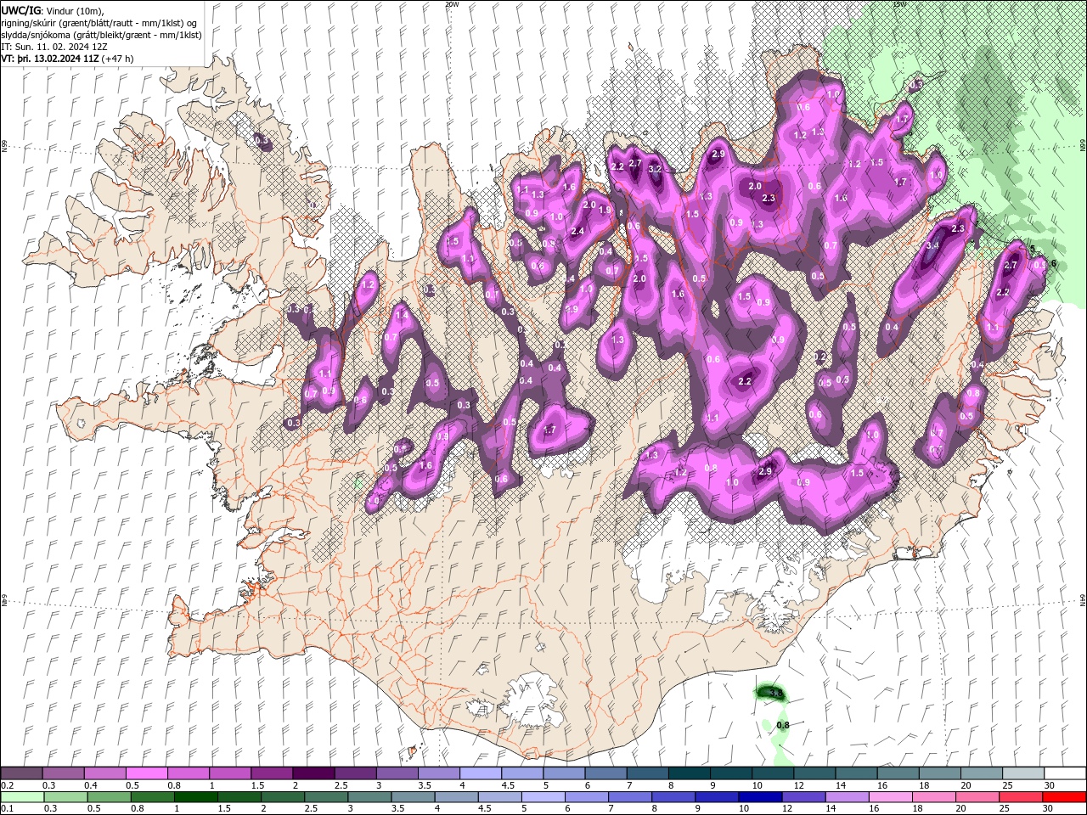The width and height of the screenshot is (1087, 815).
Task: Click the bottom-row swatch between 20 and 25
Action: click(x=978, y=797)
